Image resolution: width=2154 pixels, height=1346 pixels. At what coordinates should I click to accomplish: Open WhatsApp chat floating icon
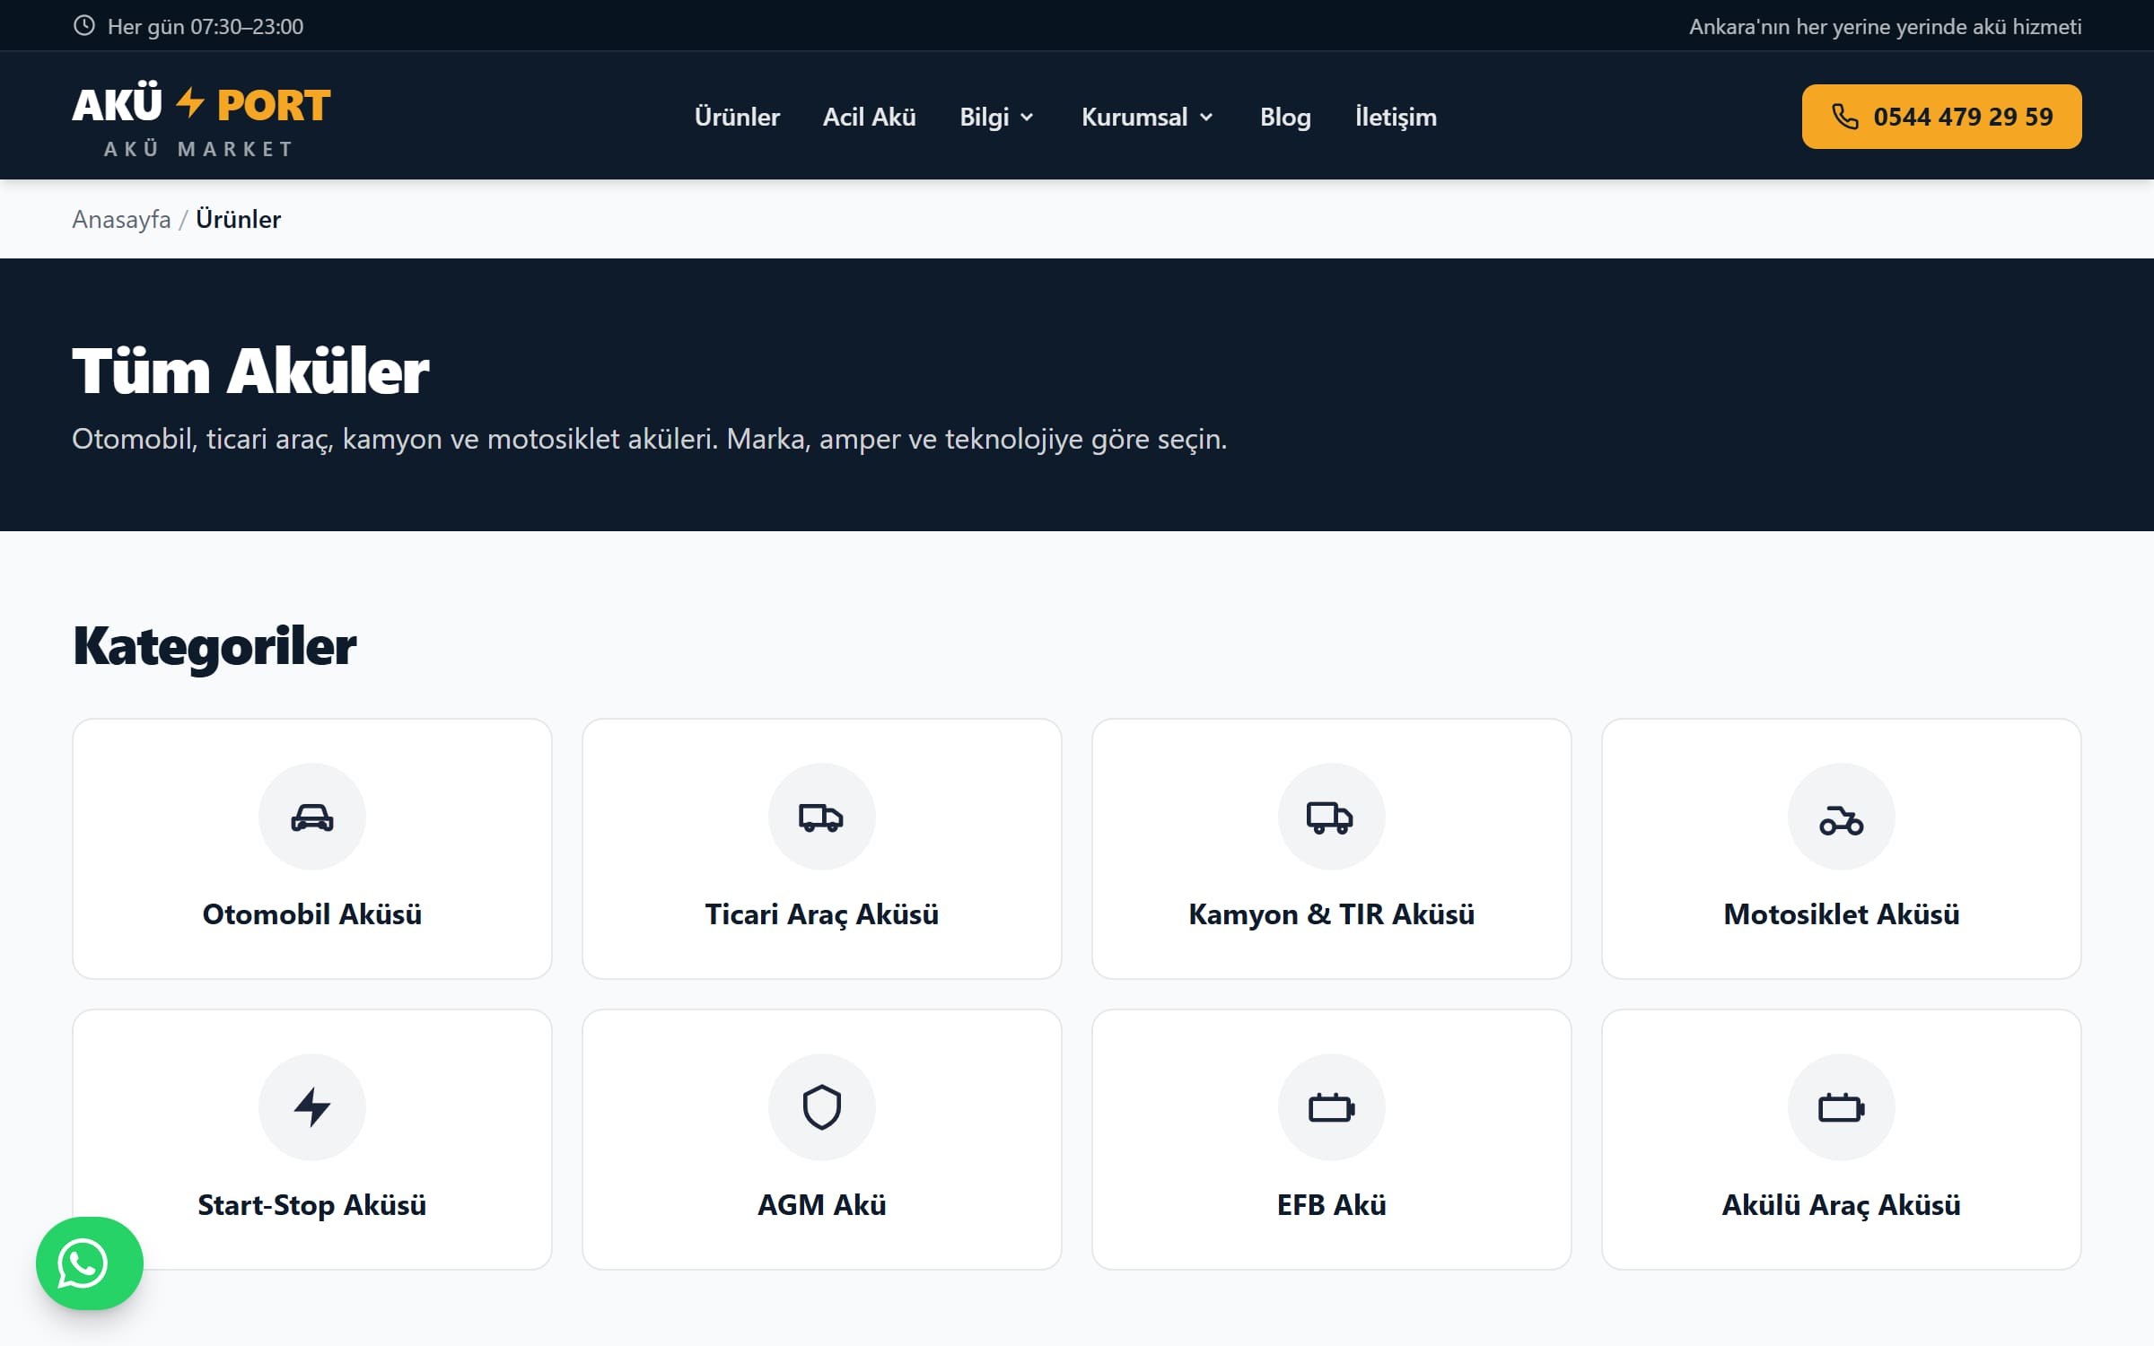89,1263
